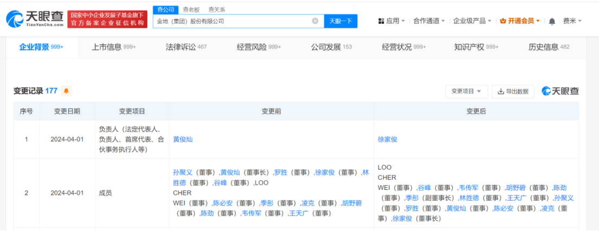Click the company name search input field
599x231 pixels.
tap(233, 21)
